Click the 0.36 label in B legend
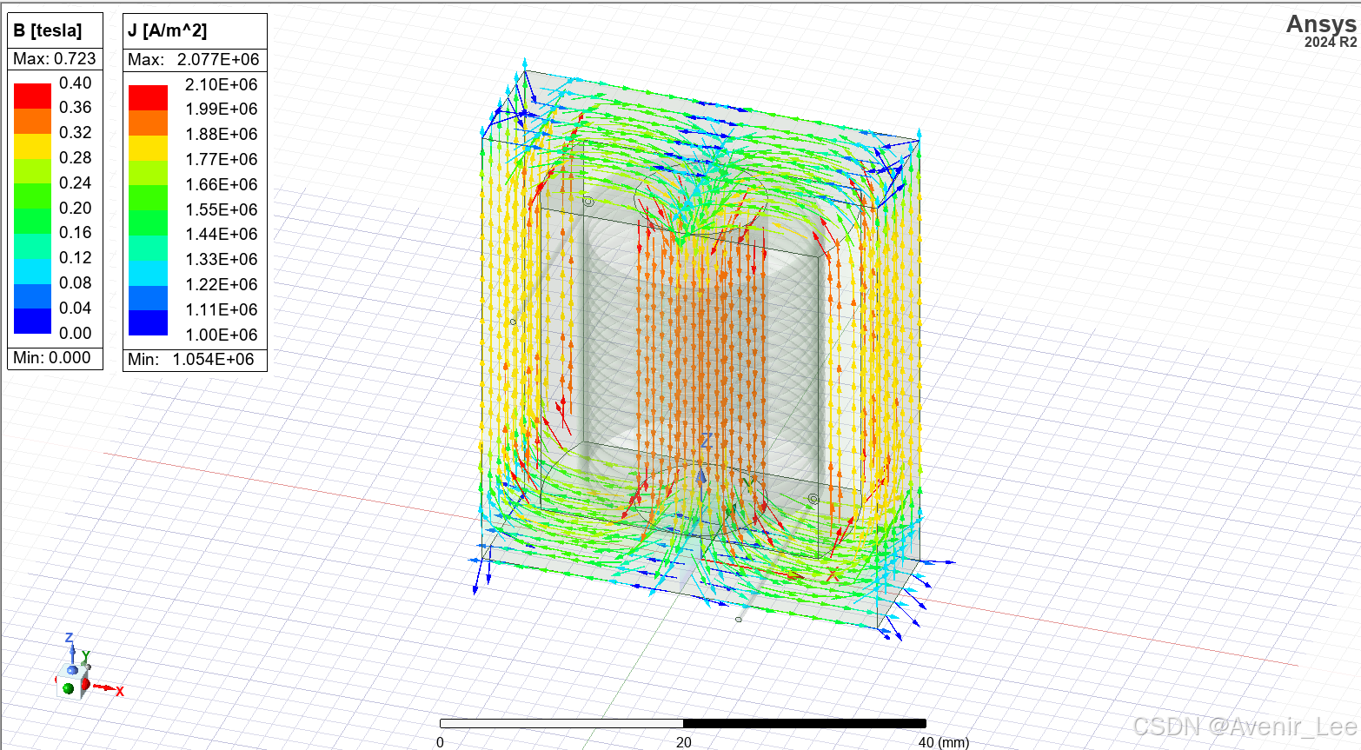This screenshot has height=750, width=1361. (75, 107)
